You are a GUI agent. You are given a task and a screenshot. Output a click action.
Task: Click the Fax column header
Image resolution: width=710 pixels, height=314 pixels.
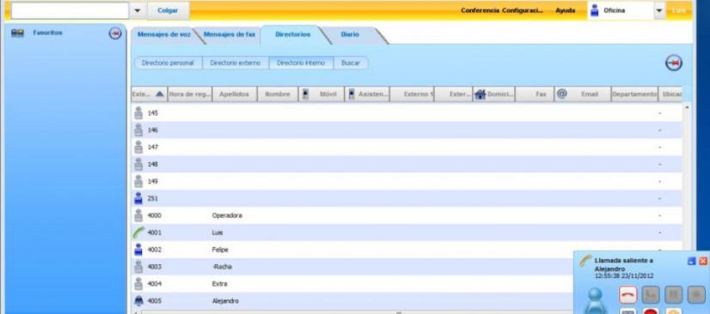coord(535,94)
